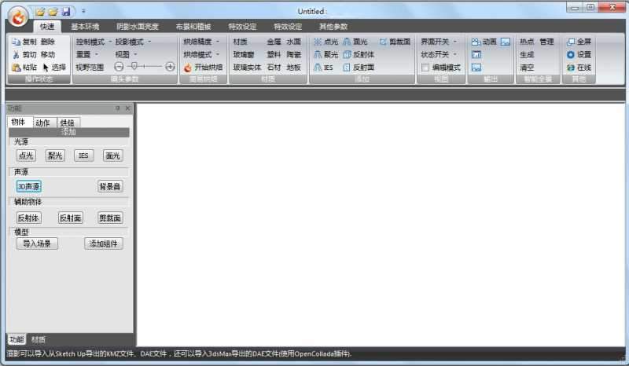The width and height of the screenshot is (629, 366).
Task: Click the 反射体 reflector icon in ribbon
Action: click(x=347, y=55)
